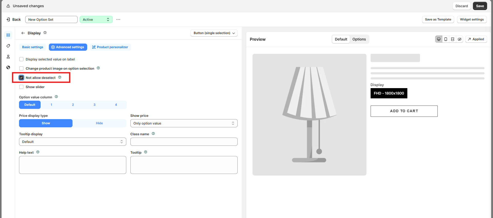Expand the Show price dropdown
Image resolution: width=493 pixels, height=218 pixels.
click(184, 123)
